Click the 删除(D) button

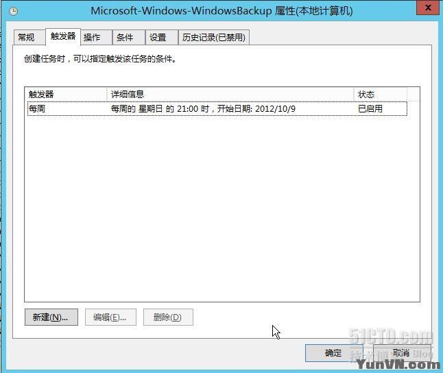click(x=168, y=317)
